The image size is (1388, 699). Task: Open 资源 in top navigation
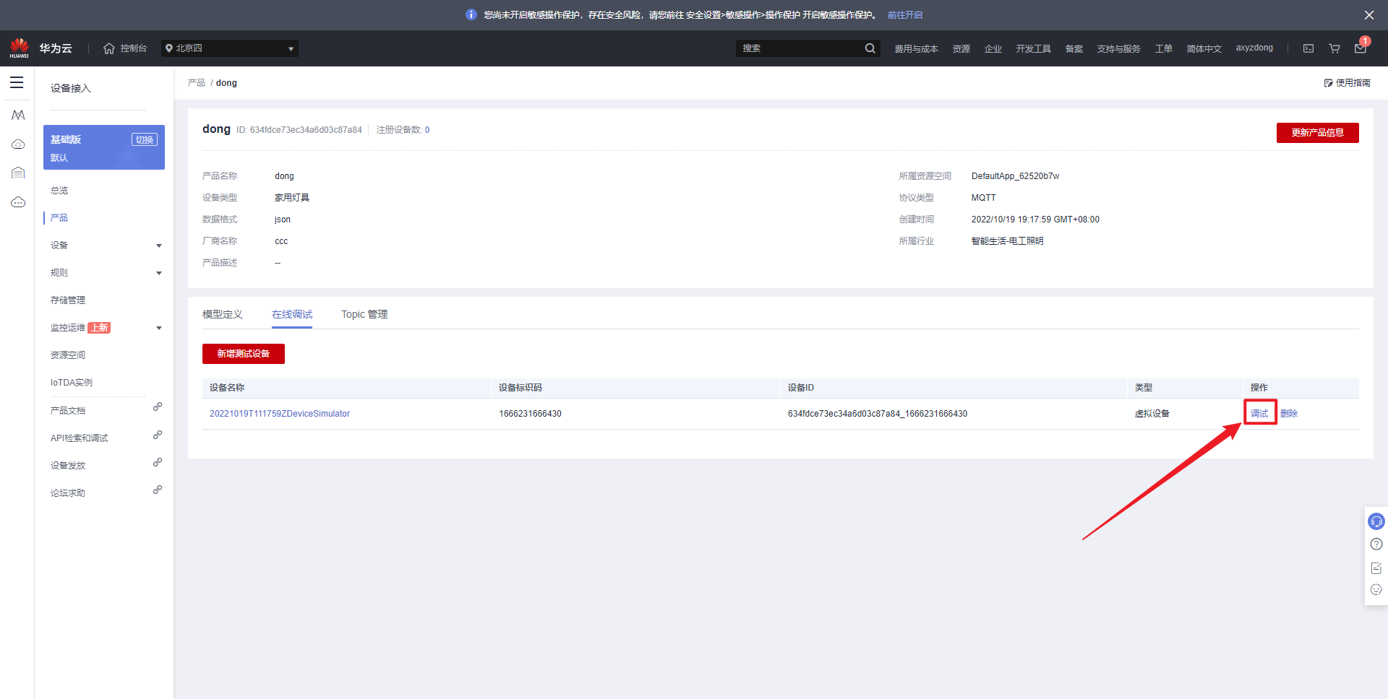(x=961, y=48)
